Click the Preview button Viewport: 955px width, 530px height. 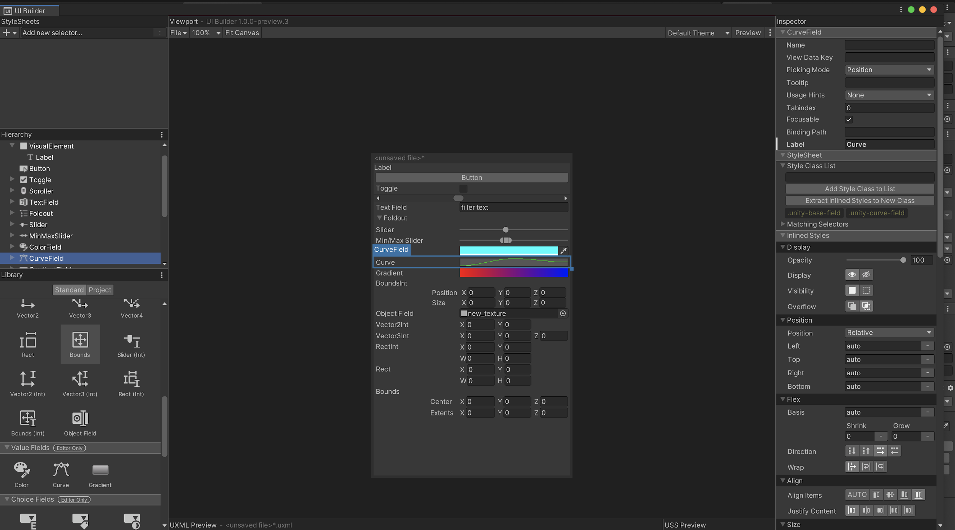point(748,33)
